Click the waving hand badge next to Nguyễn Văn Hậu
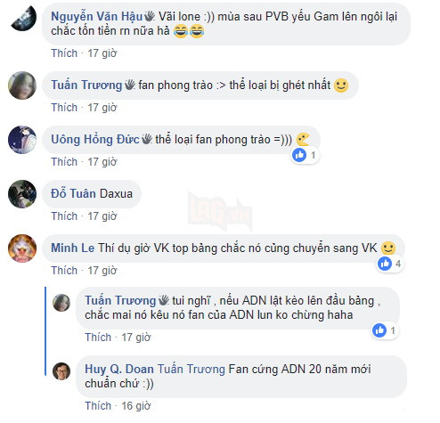The width and height of the screenshot is (440, 423). point(150,16)
